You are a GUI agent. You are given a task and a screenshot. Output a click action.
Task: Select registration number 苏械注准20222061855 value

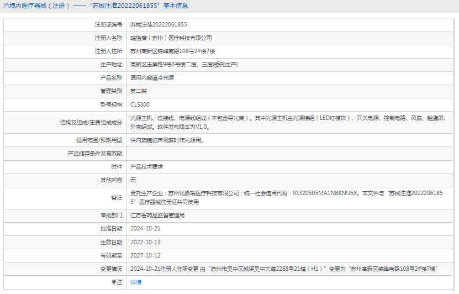159,25
